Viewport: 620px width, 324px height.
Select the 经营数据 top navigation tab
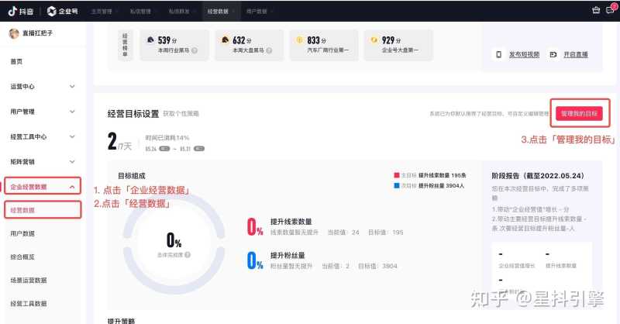[x=220, y=12]
